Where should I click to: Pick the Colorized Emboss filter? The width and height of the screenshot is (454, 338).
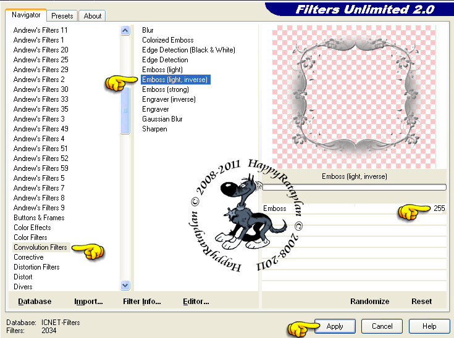pos(167,40)
